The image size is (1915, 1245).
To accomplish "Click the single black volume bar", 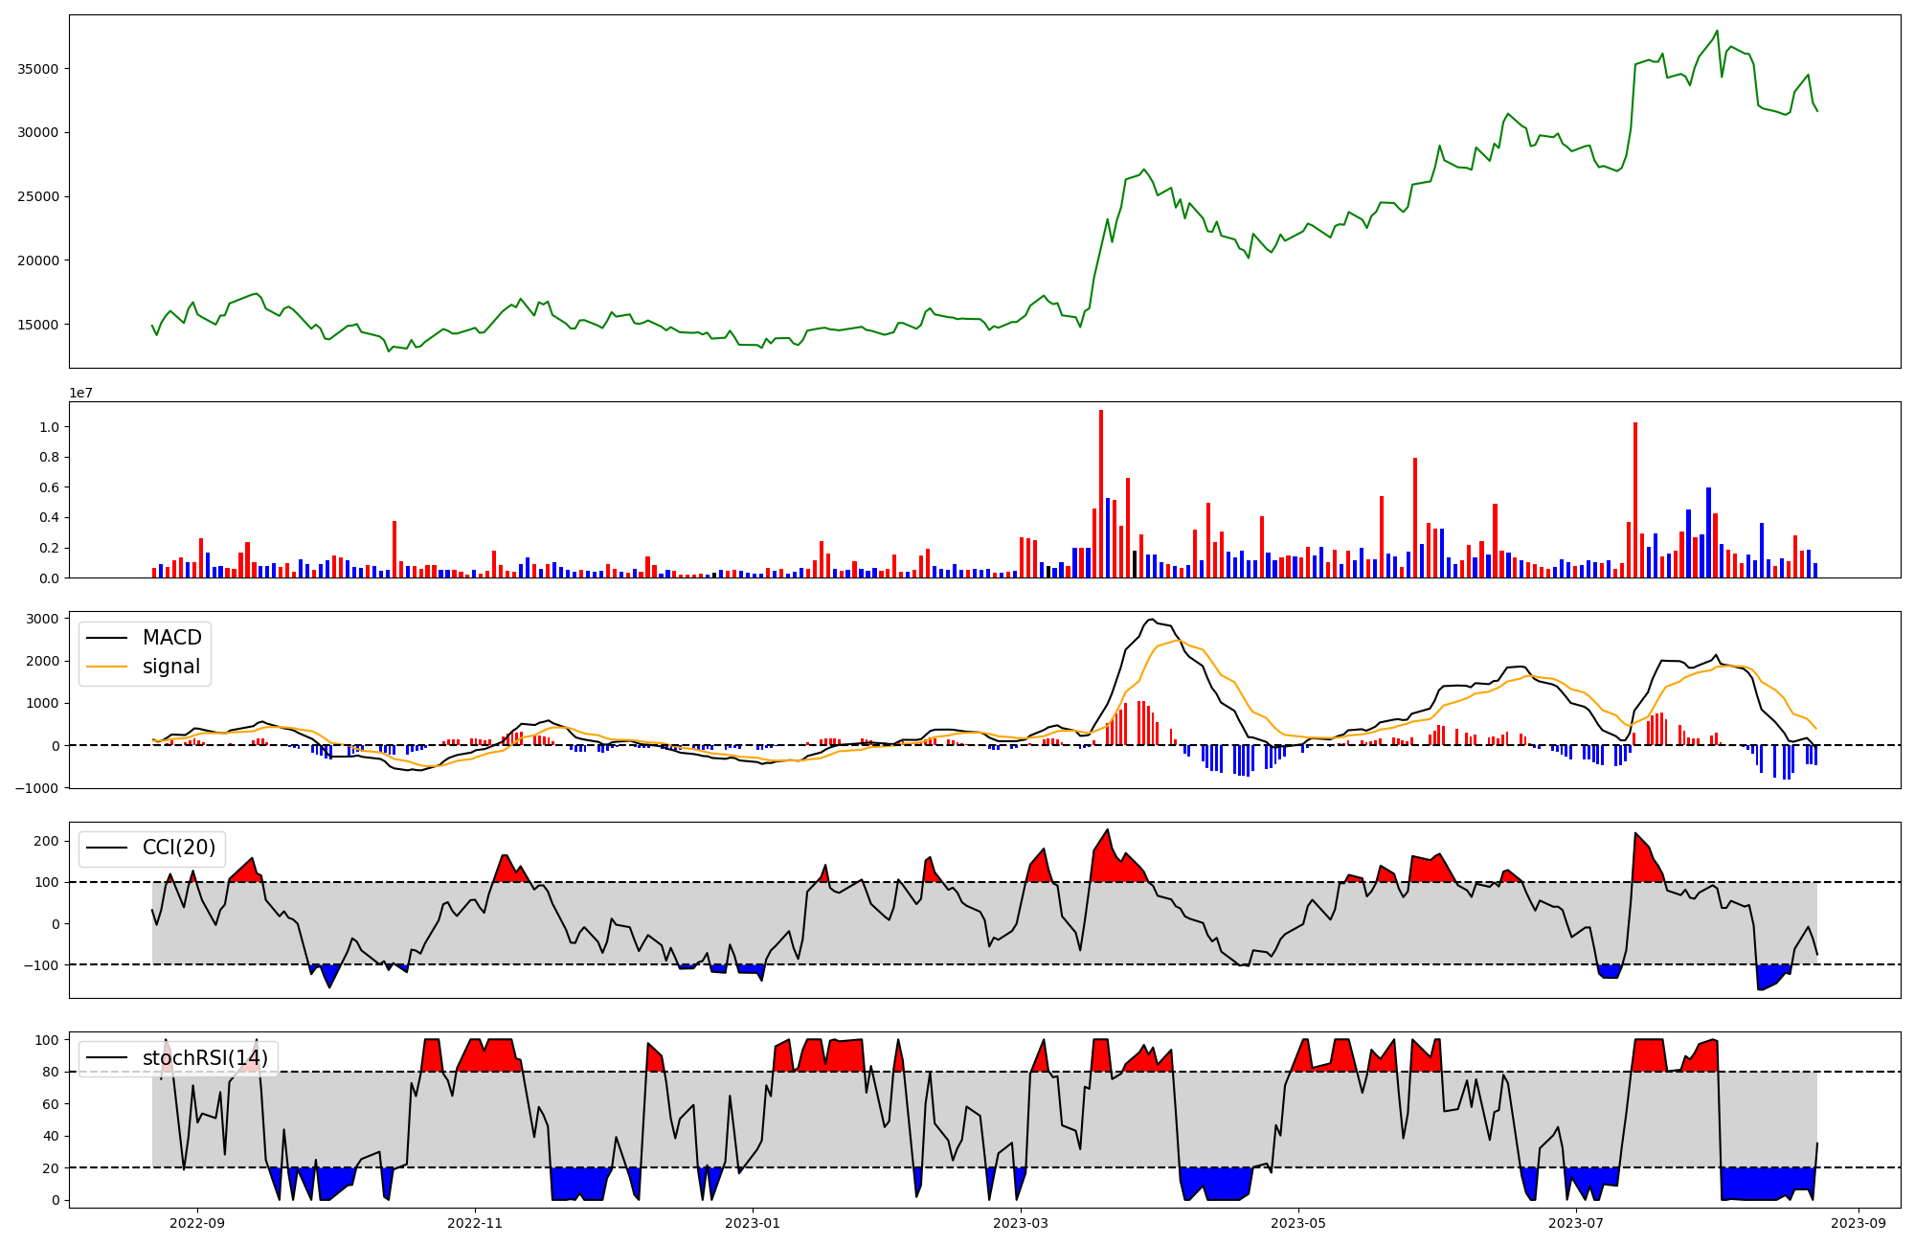I will pos(1135,564).
